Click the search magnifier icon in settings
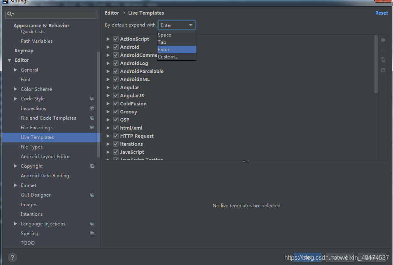 pos(10,14)
